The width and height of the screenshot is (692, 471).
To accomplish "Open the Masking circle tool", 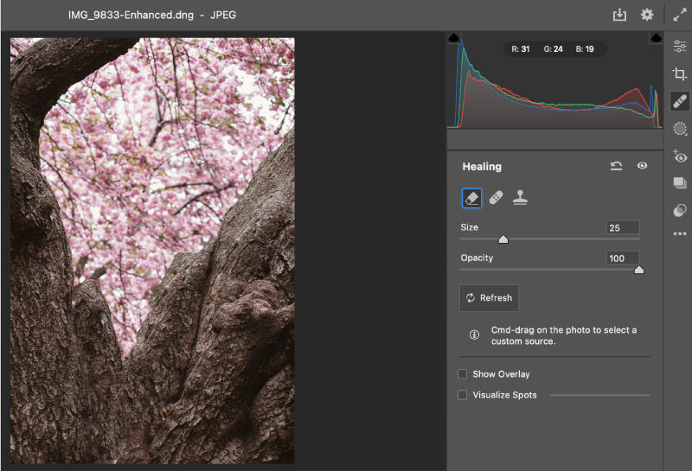I will coord(680,129).
